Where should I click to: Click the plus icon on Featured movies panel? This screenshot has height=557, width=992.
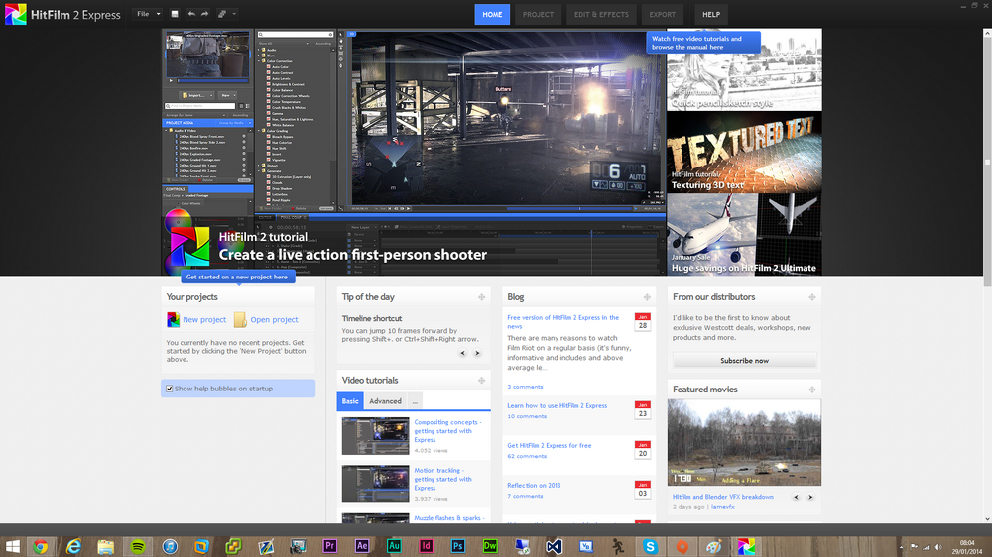pyautogui.click(x=811, y=390)
